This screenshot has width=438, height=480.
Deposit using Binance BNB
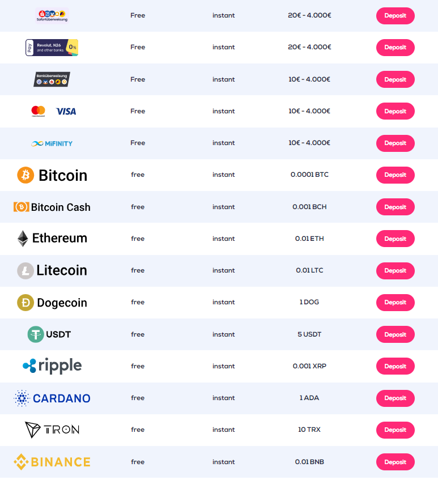pyautogui.click(x=395, y=462)
